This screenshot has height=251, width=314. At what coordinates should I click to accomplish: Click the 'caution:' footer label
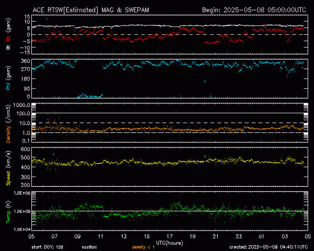(x=89, y=247)
